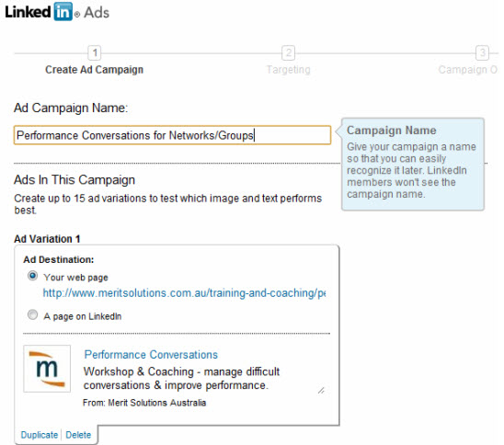The image size is (504, 445).
Task: Click the LinkedIn 'in' logo icon
Action: [x=63, y=12]
